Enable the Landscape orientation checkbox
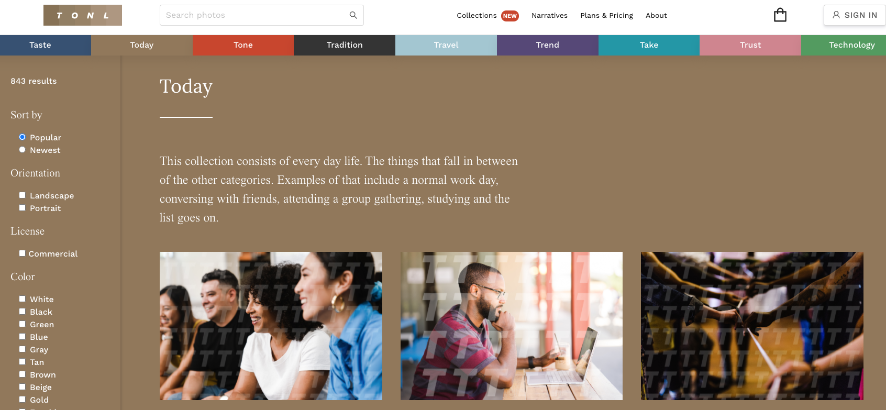The height and width of the screenshot is (410, 886). (22, 195)
